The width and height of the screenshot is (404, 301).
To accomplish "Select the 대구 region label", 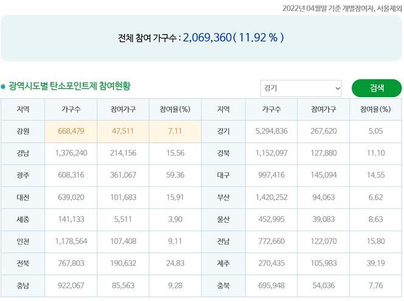I will point(223,175).
